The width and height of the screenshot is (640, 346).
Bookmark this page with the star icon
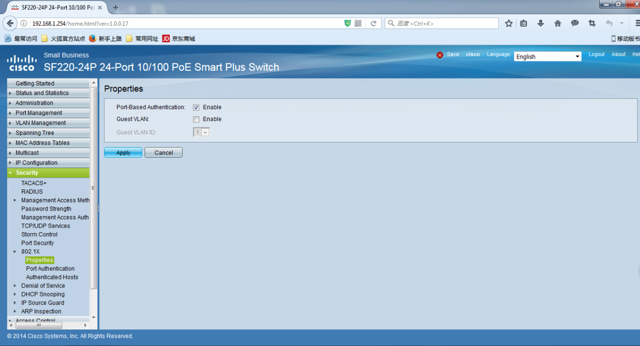(509, 23)
